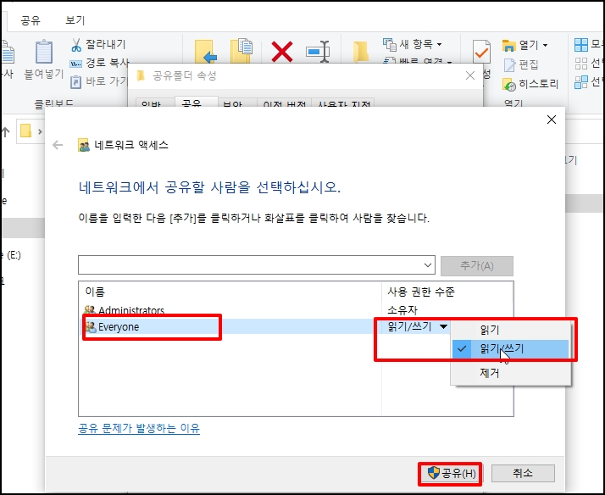Screen dimensions: 605x495
Task: Click the back arrow in Network Access dialog
Action: [x=58, y=145]
